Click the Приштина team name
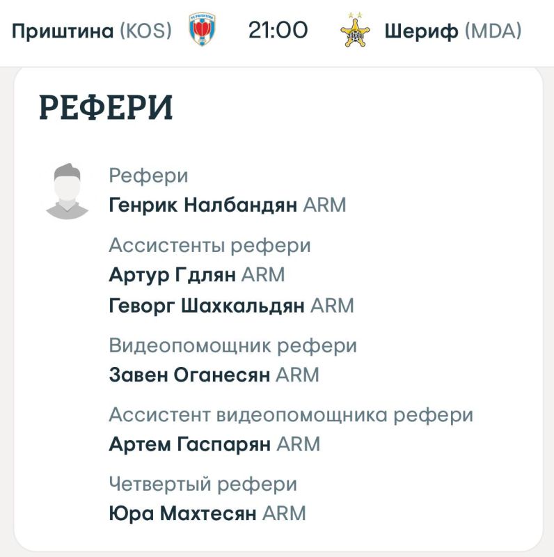Image resolution: width=554 pixels, height=557 pixels. coord(63,31)
